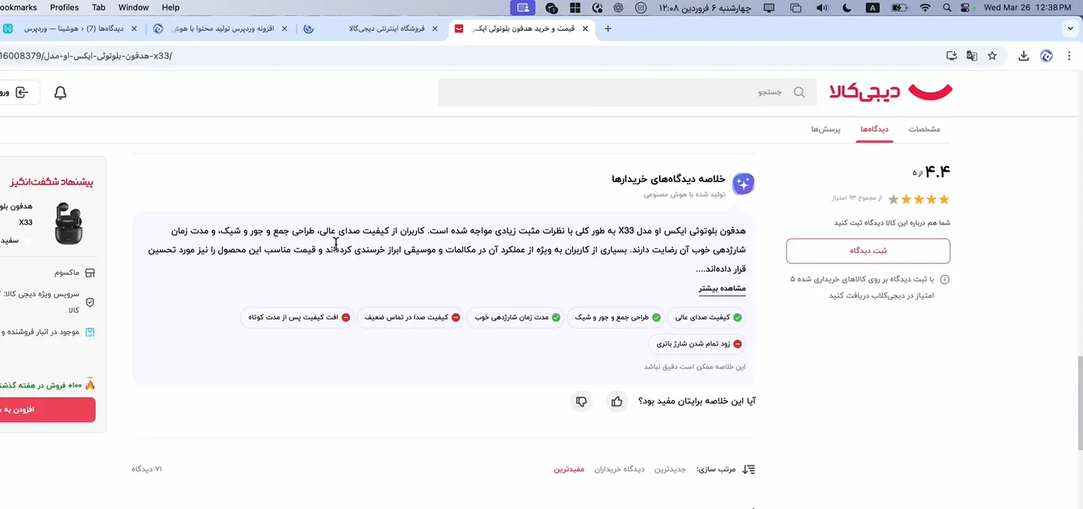Image resolution: width=1083 pixels, height=509 pixels.
Task: Open Wi-Fi status menu
Action: 925,7
